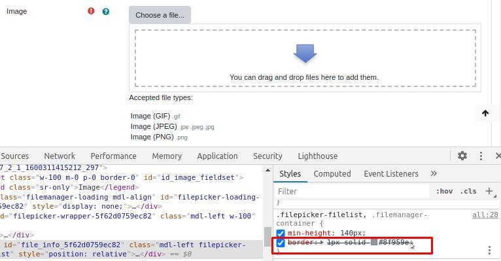The height and width of the screenshot is (261, 501).
Task: Open the Application tab
Action: click(217, 156)
